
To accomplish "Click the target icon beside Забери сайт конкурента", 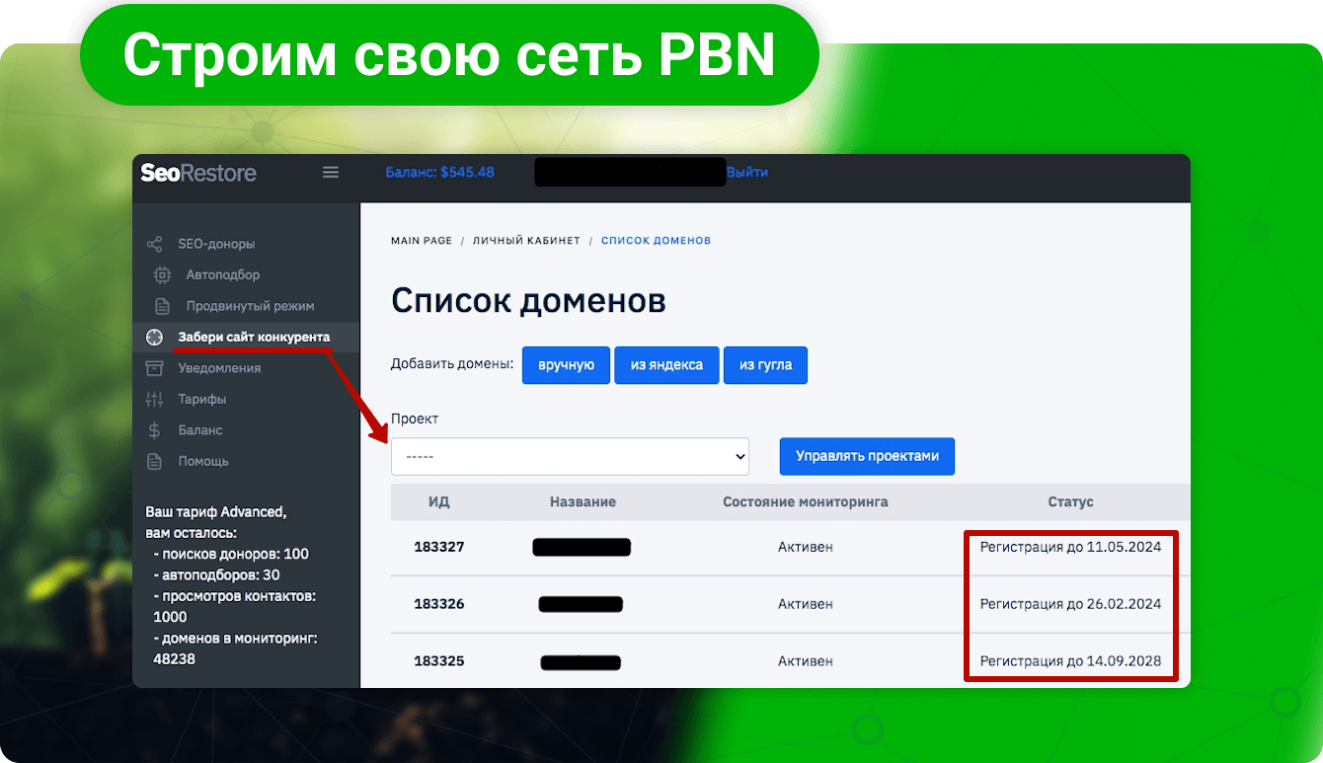I will click(x=154, y=337).
